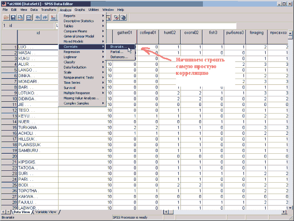Switch to the Variable View tab
Image resolution: width=294 pixels, height=221 pixels.
coord(46,212)
